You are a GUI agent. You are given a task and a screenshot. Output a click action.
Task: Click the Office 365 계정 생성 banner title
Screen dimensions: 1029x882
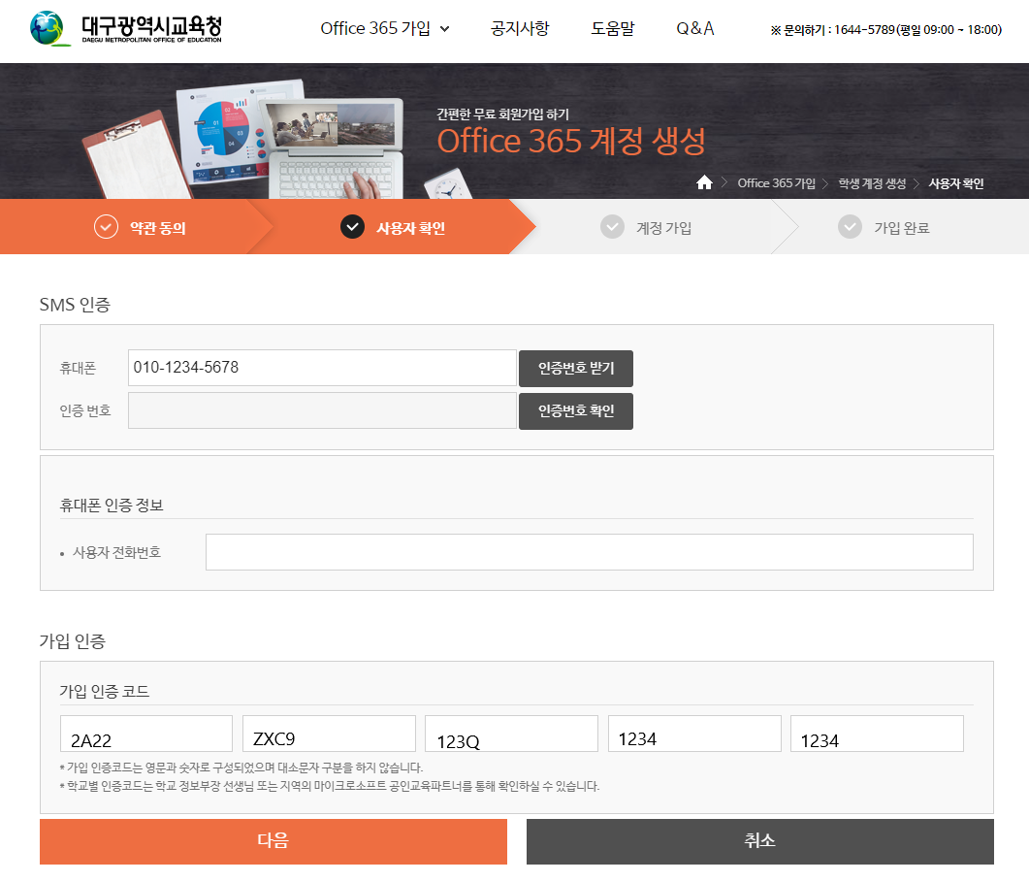[571, 141]
